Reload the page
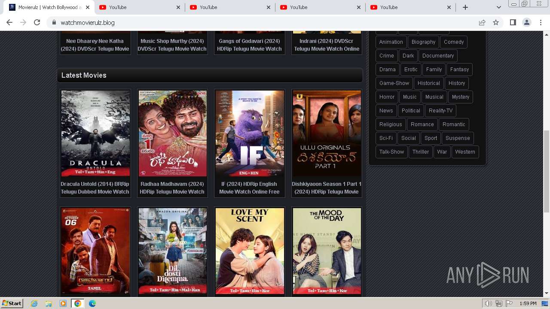Viewport: 550px width, 309px height. click(x=37, y=22)
